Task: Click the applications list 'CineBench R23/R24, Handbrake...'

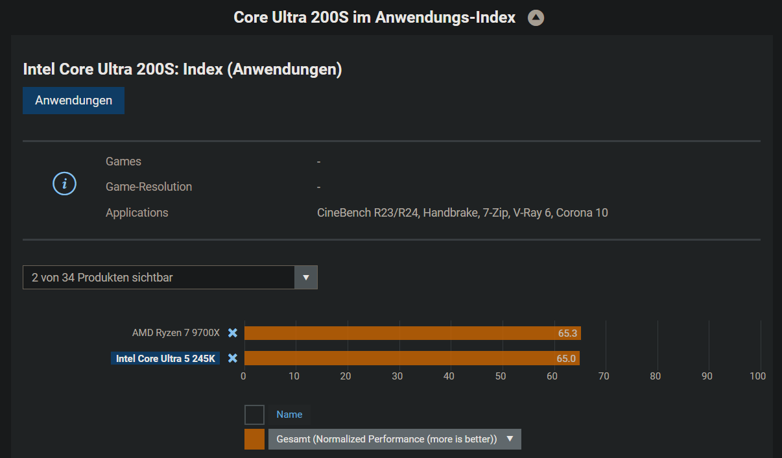Action: coord(462,213)
